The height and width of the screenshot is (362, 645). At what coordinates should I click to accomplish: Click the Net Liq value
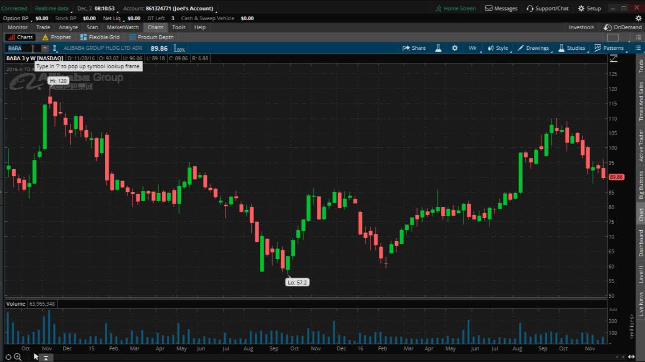coord(134,18)
